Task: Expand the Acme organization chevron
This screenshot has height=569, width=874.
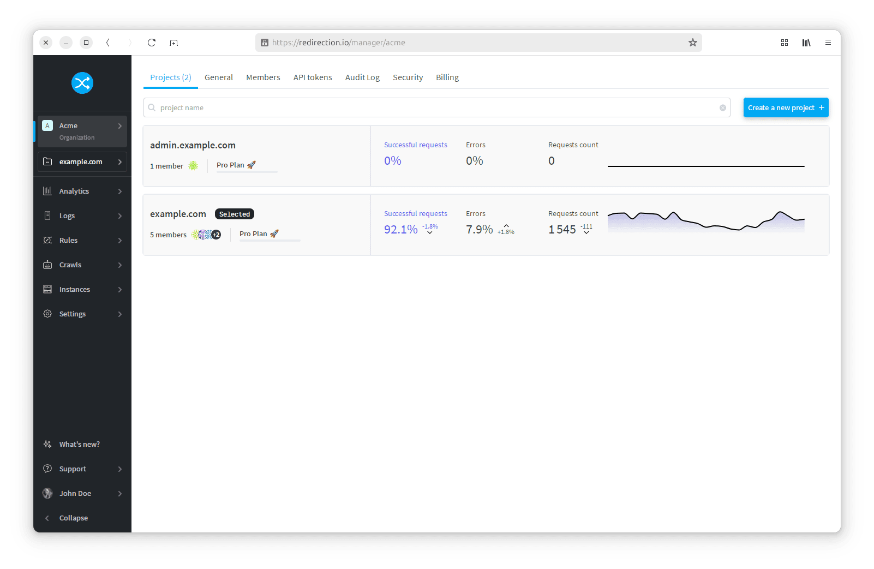Action: (x=120, y=126)
